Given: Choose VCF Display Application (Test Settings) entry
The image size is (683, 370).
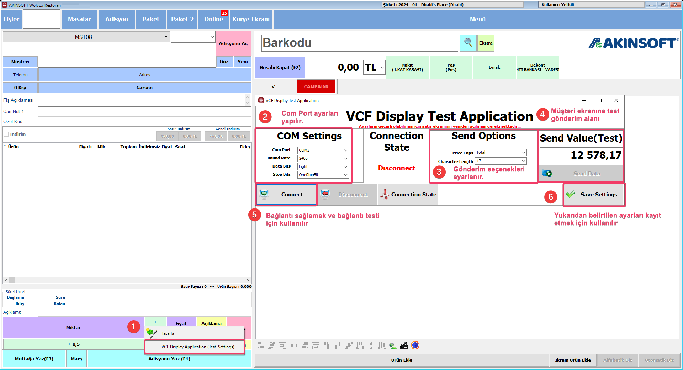Looking at the screenshot, I should 195,347.
